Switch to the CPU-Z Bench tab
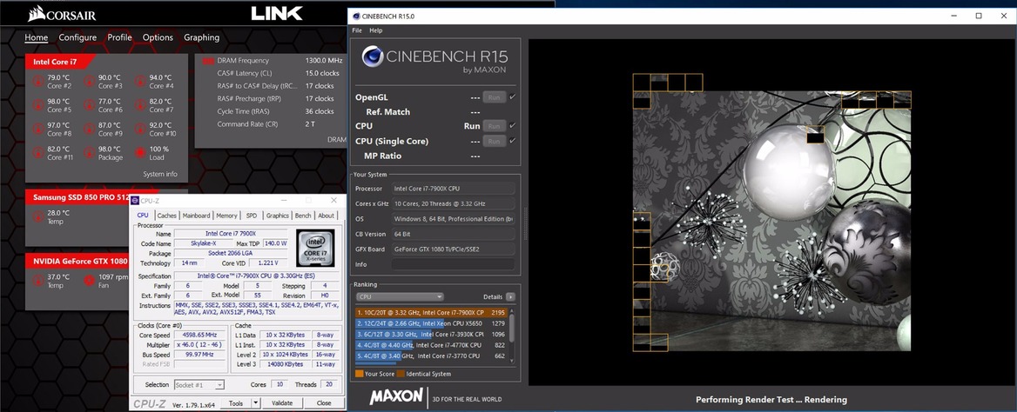The image size is (1017, 412). click(x=303, y=216)
